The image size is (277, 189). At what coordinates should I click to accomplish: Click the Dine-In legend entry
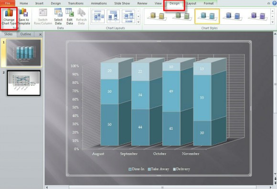137,169
